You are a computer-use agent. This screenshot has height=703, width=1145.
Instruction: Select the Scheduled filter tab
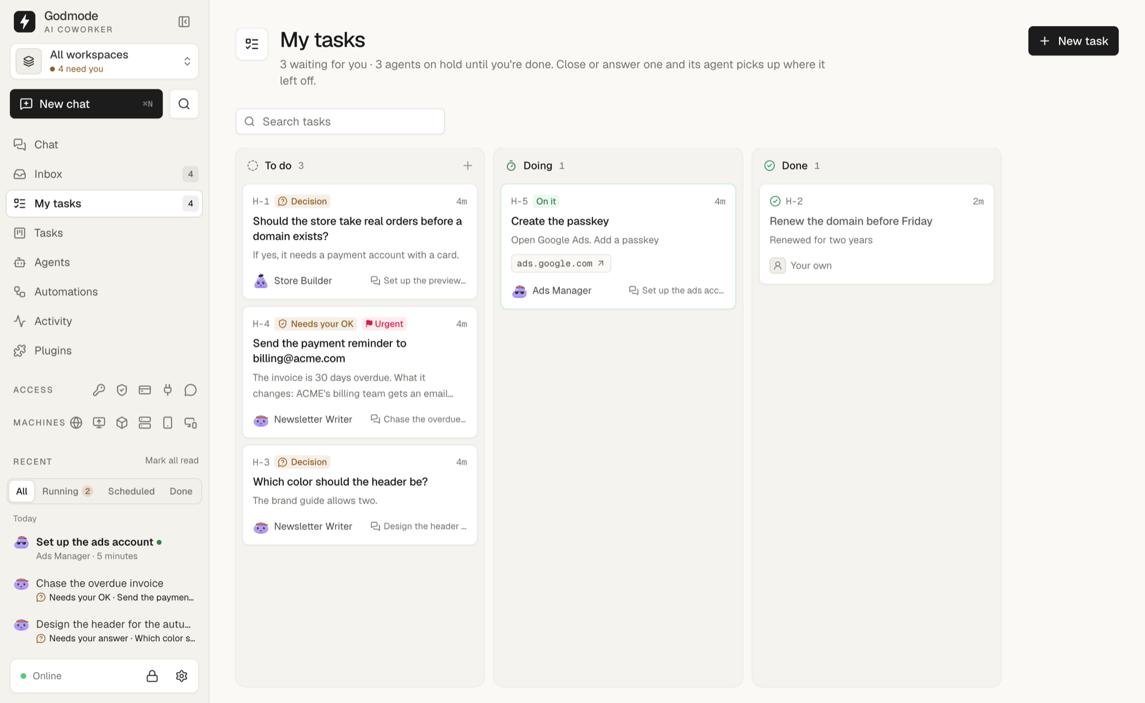point(131,491)
